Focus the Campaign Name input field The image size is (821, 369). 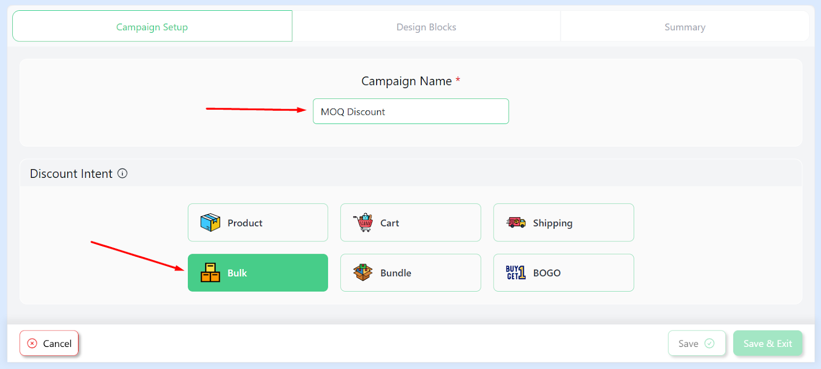tap(411, 111)
